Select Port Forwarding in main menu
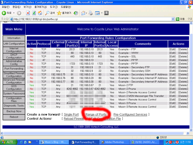The height and width of the screenshot is (145, 193). pyautogui.click(x=14, y=69)
